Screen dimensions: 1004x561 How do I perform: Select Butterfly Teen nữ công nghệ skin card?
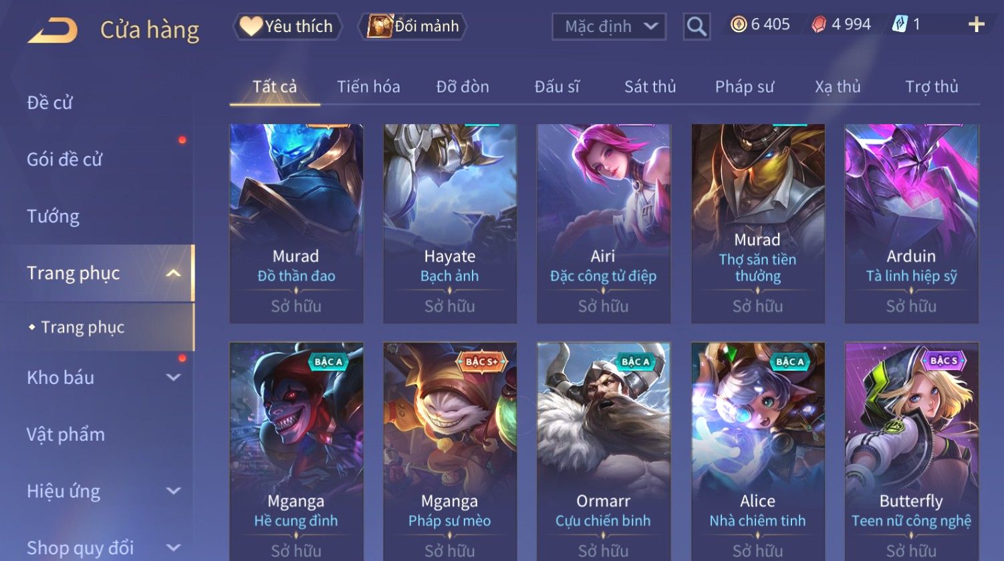click(911, 451)
